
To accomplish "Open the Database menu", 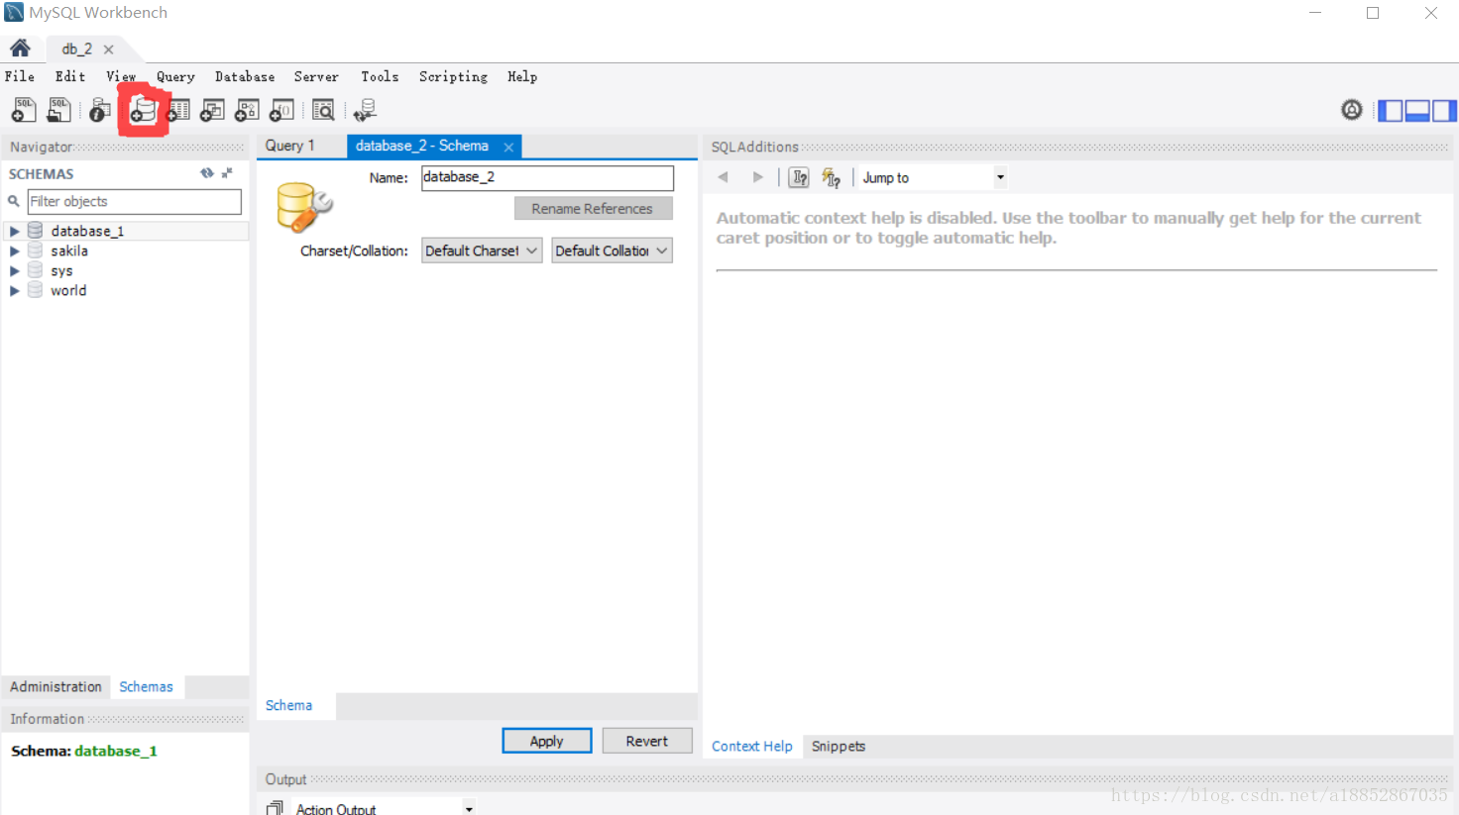I will [x=245, y=76].
